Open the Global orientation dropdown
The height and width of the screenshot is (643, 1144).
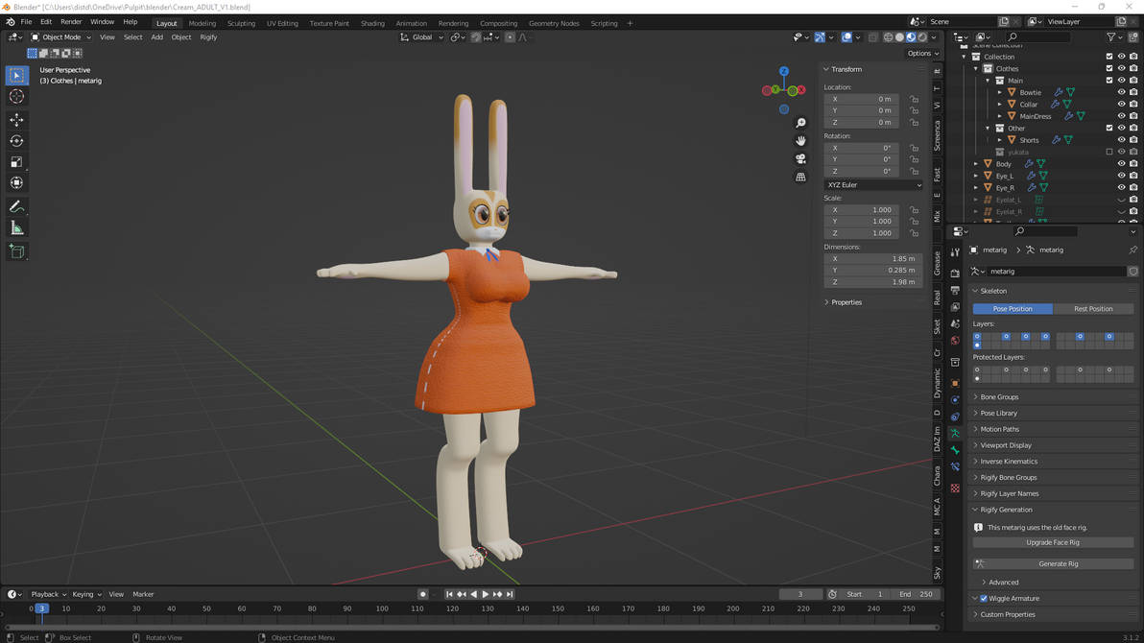click(421, 37)
